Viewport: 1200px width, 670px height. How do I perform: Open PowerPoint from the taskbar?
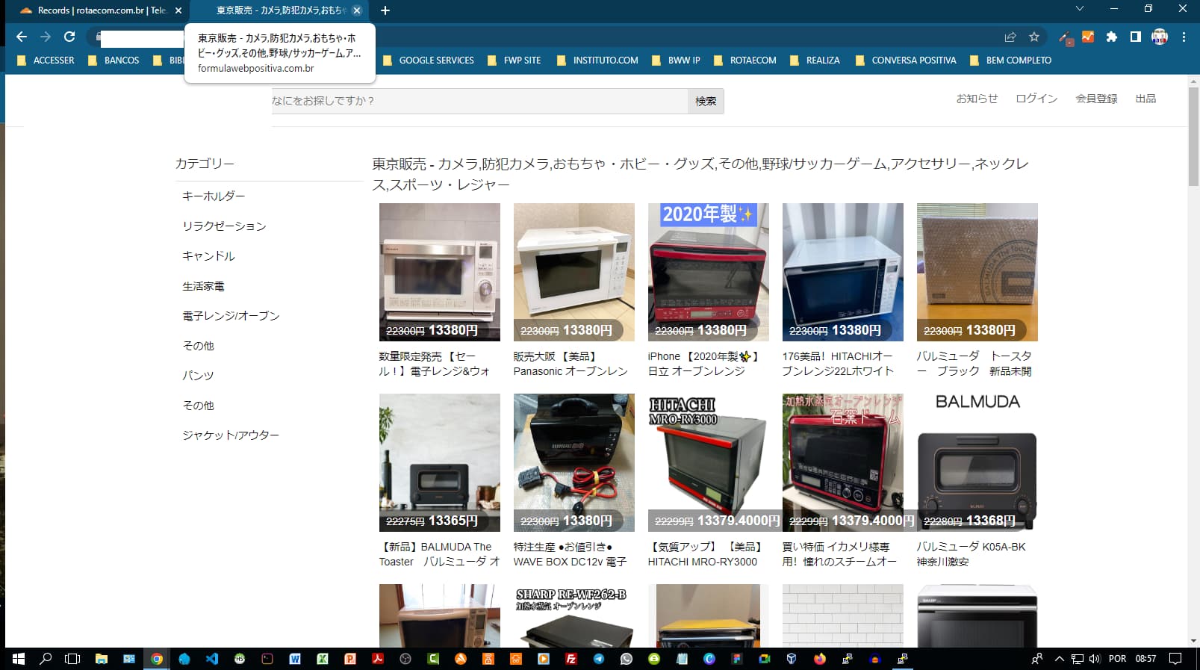350,659
